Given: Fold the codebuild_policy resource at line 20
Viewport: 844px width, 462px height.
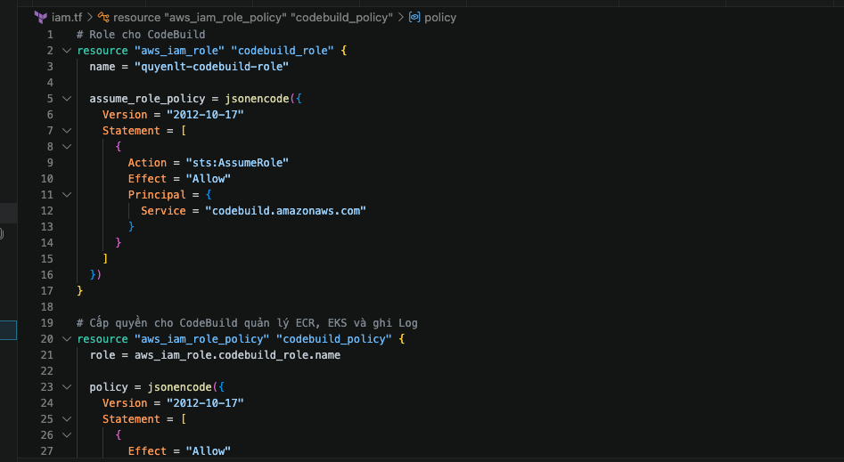Looking at the screenshot, I should click(67, 339).
